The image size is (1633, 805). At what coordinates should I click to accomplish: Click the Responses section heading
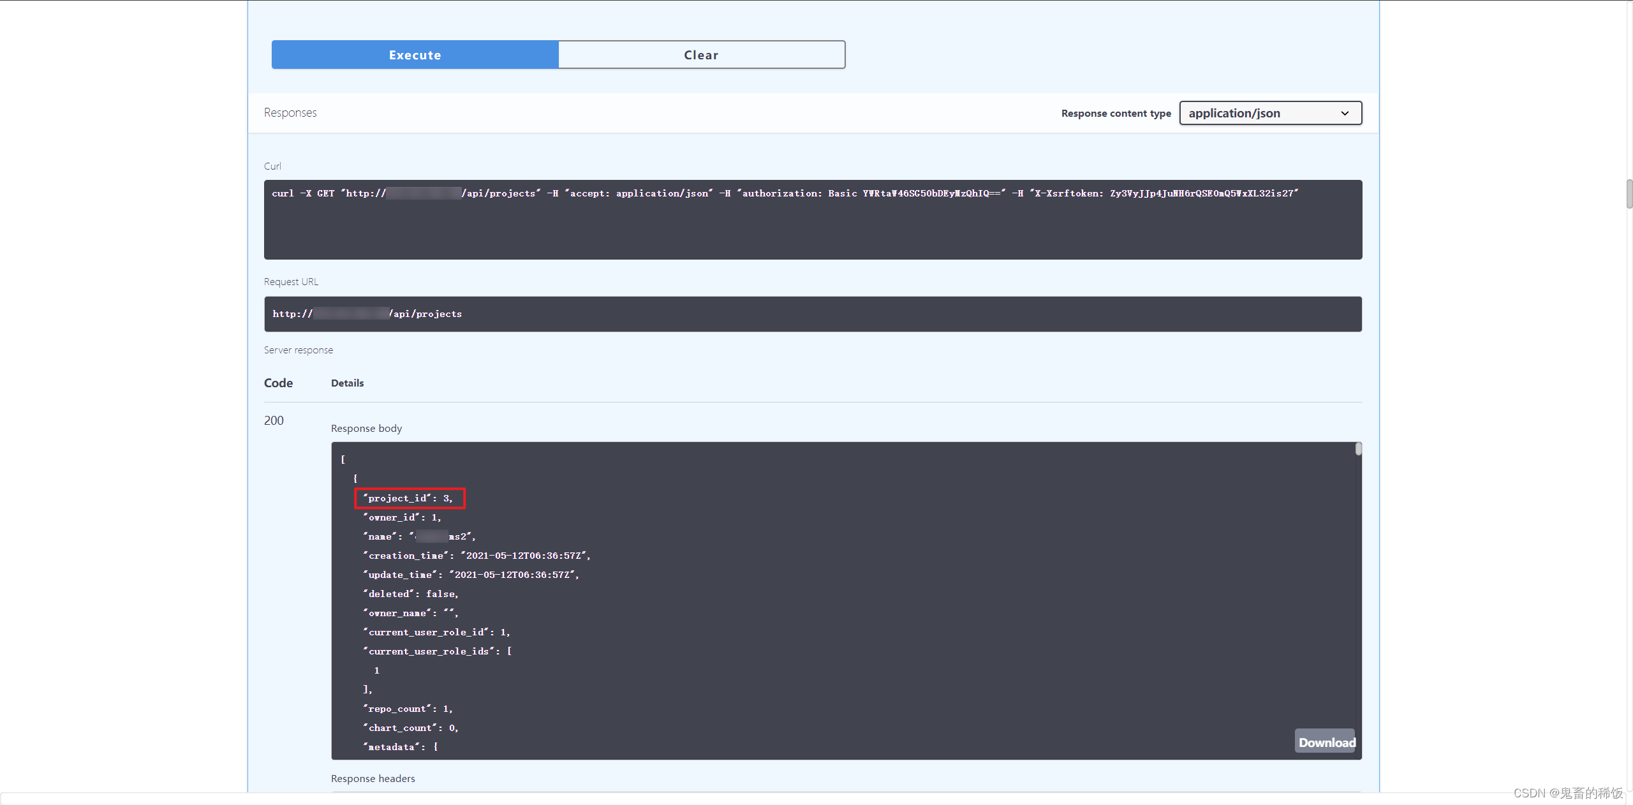pos(290,113)
